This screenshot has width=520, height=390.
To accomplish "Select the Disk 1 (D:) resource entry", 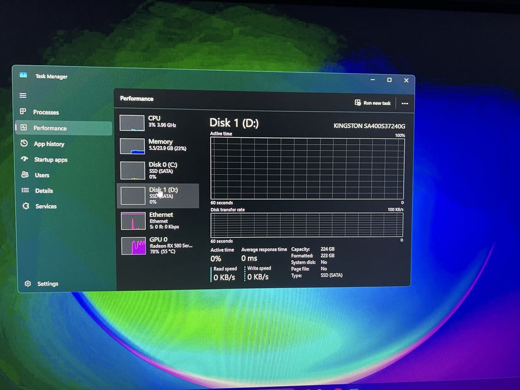I will coord(158,196).
